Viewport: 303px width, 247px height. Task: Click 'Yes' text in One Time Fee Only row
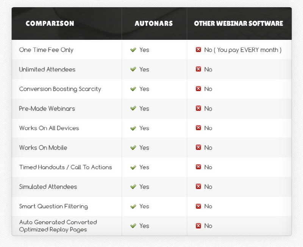(144, 50)
